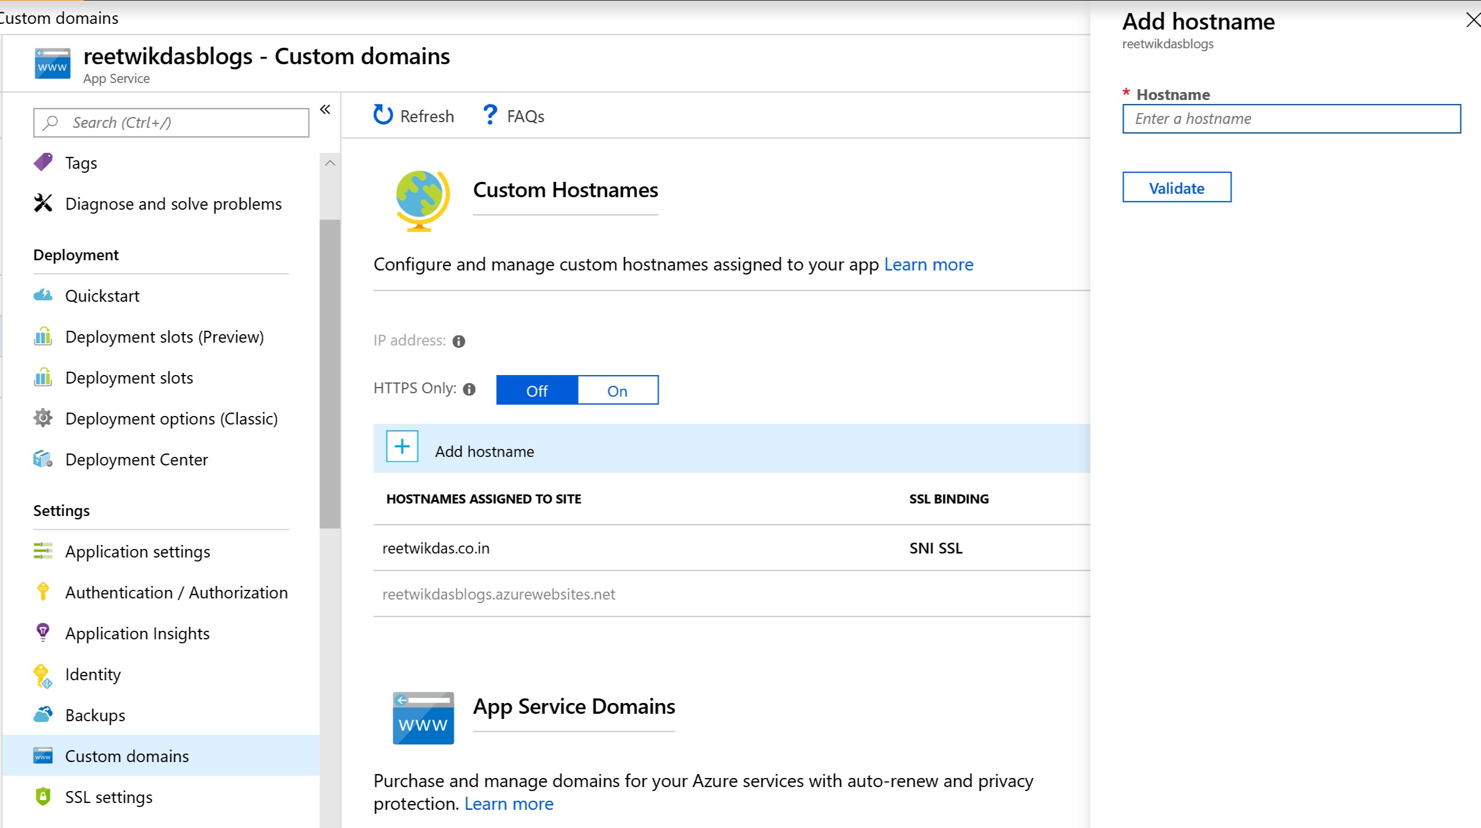The width and height of the screenshot is (1481, 828).
Task: Click the Backups cloud icon
Action: click(43, 715)
